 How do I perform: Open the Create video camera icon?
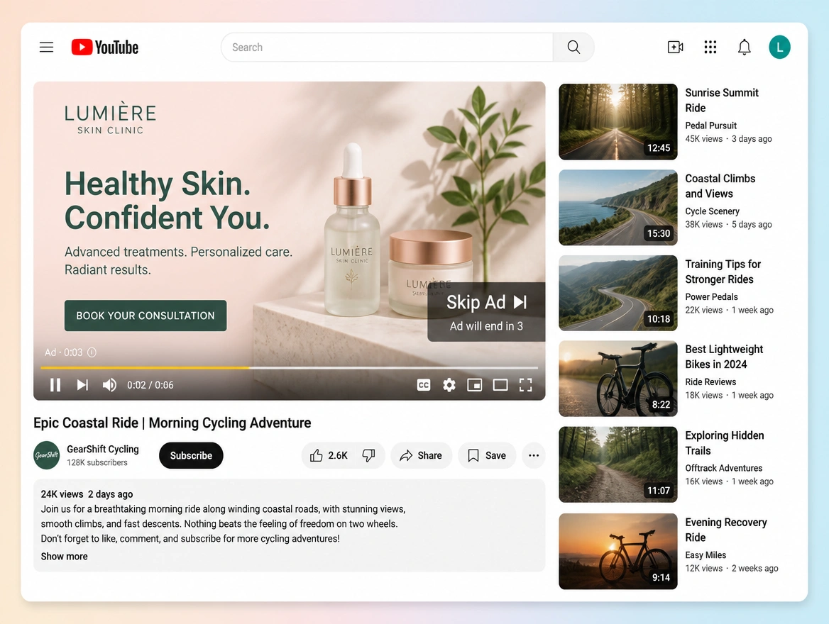pyautogui.click(x=675, y=47)
